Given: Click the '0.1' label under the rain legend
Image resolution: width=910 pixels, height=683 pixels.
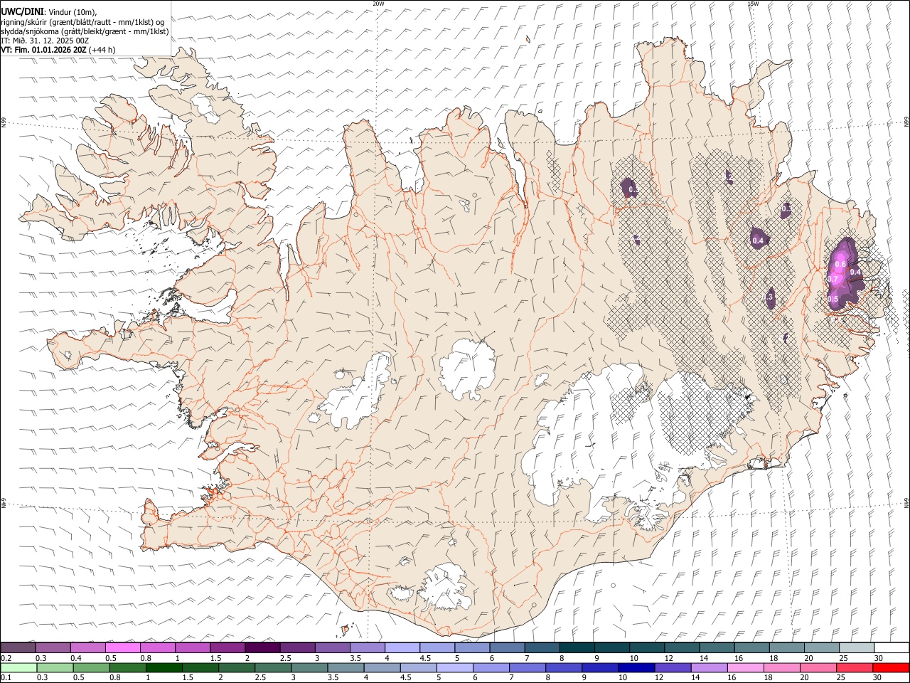Looking at the screenshot, I should (x=6, y=678).
